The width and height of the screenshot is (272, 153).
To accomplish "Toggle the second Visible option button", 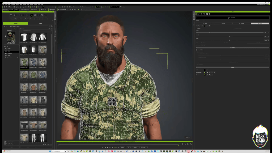I will pos(207,70).
